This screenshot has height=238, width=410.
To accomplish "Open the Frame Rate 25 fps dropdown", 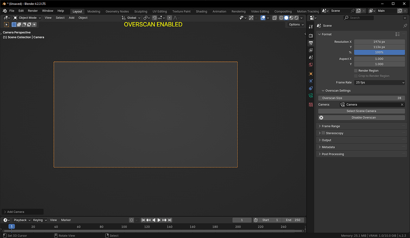I will pyautogui.click(x=380, y=82).
